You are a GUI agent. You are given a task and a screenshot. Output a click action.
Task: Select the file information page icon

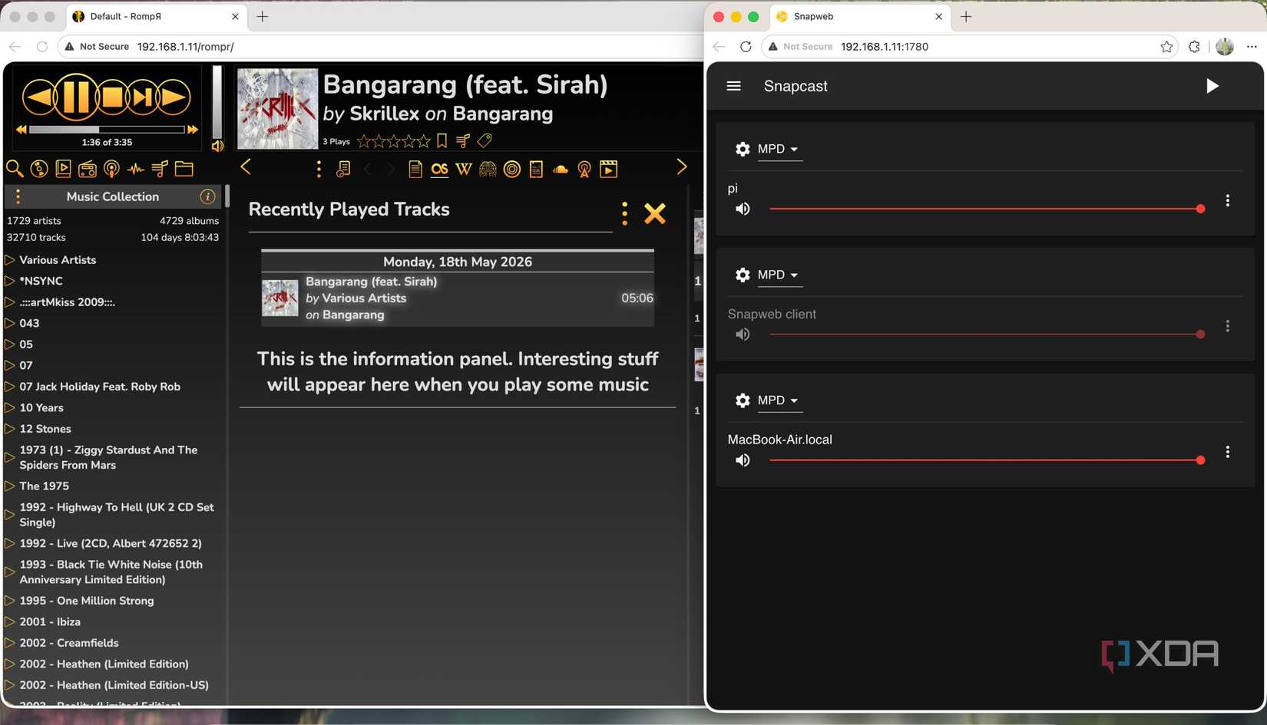coord(415,169)
